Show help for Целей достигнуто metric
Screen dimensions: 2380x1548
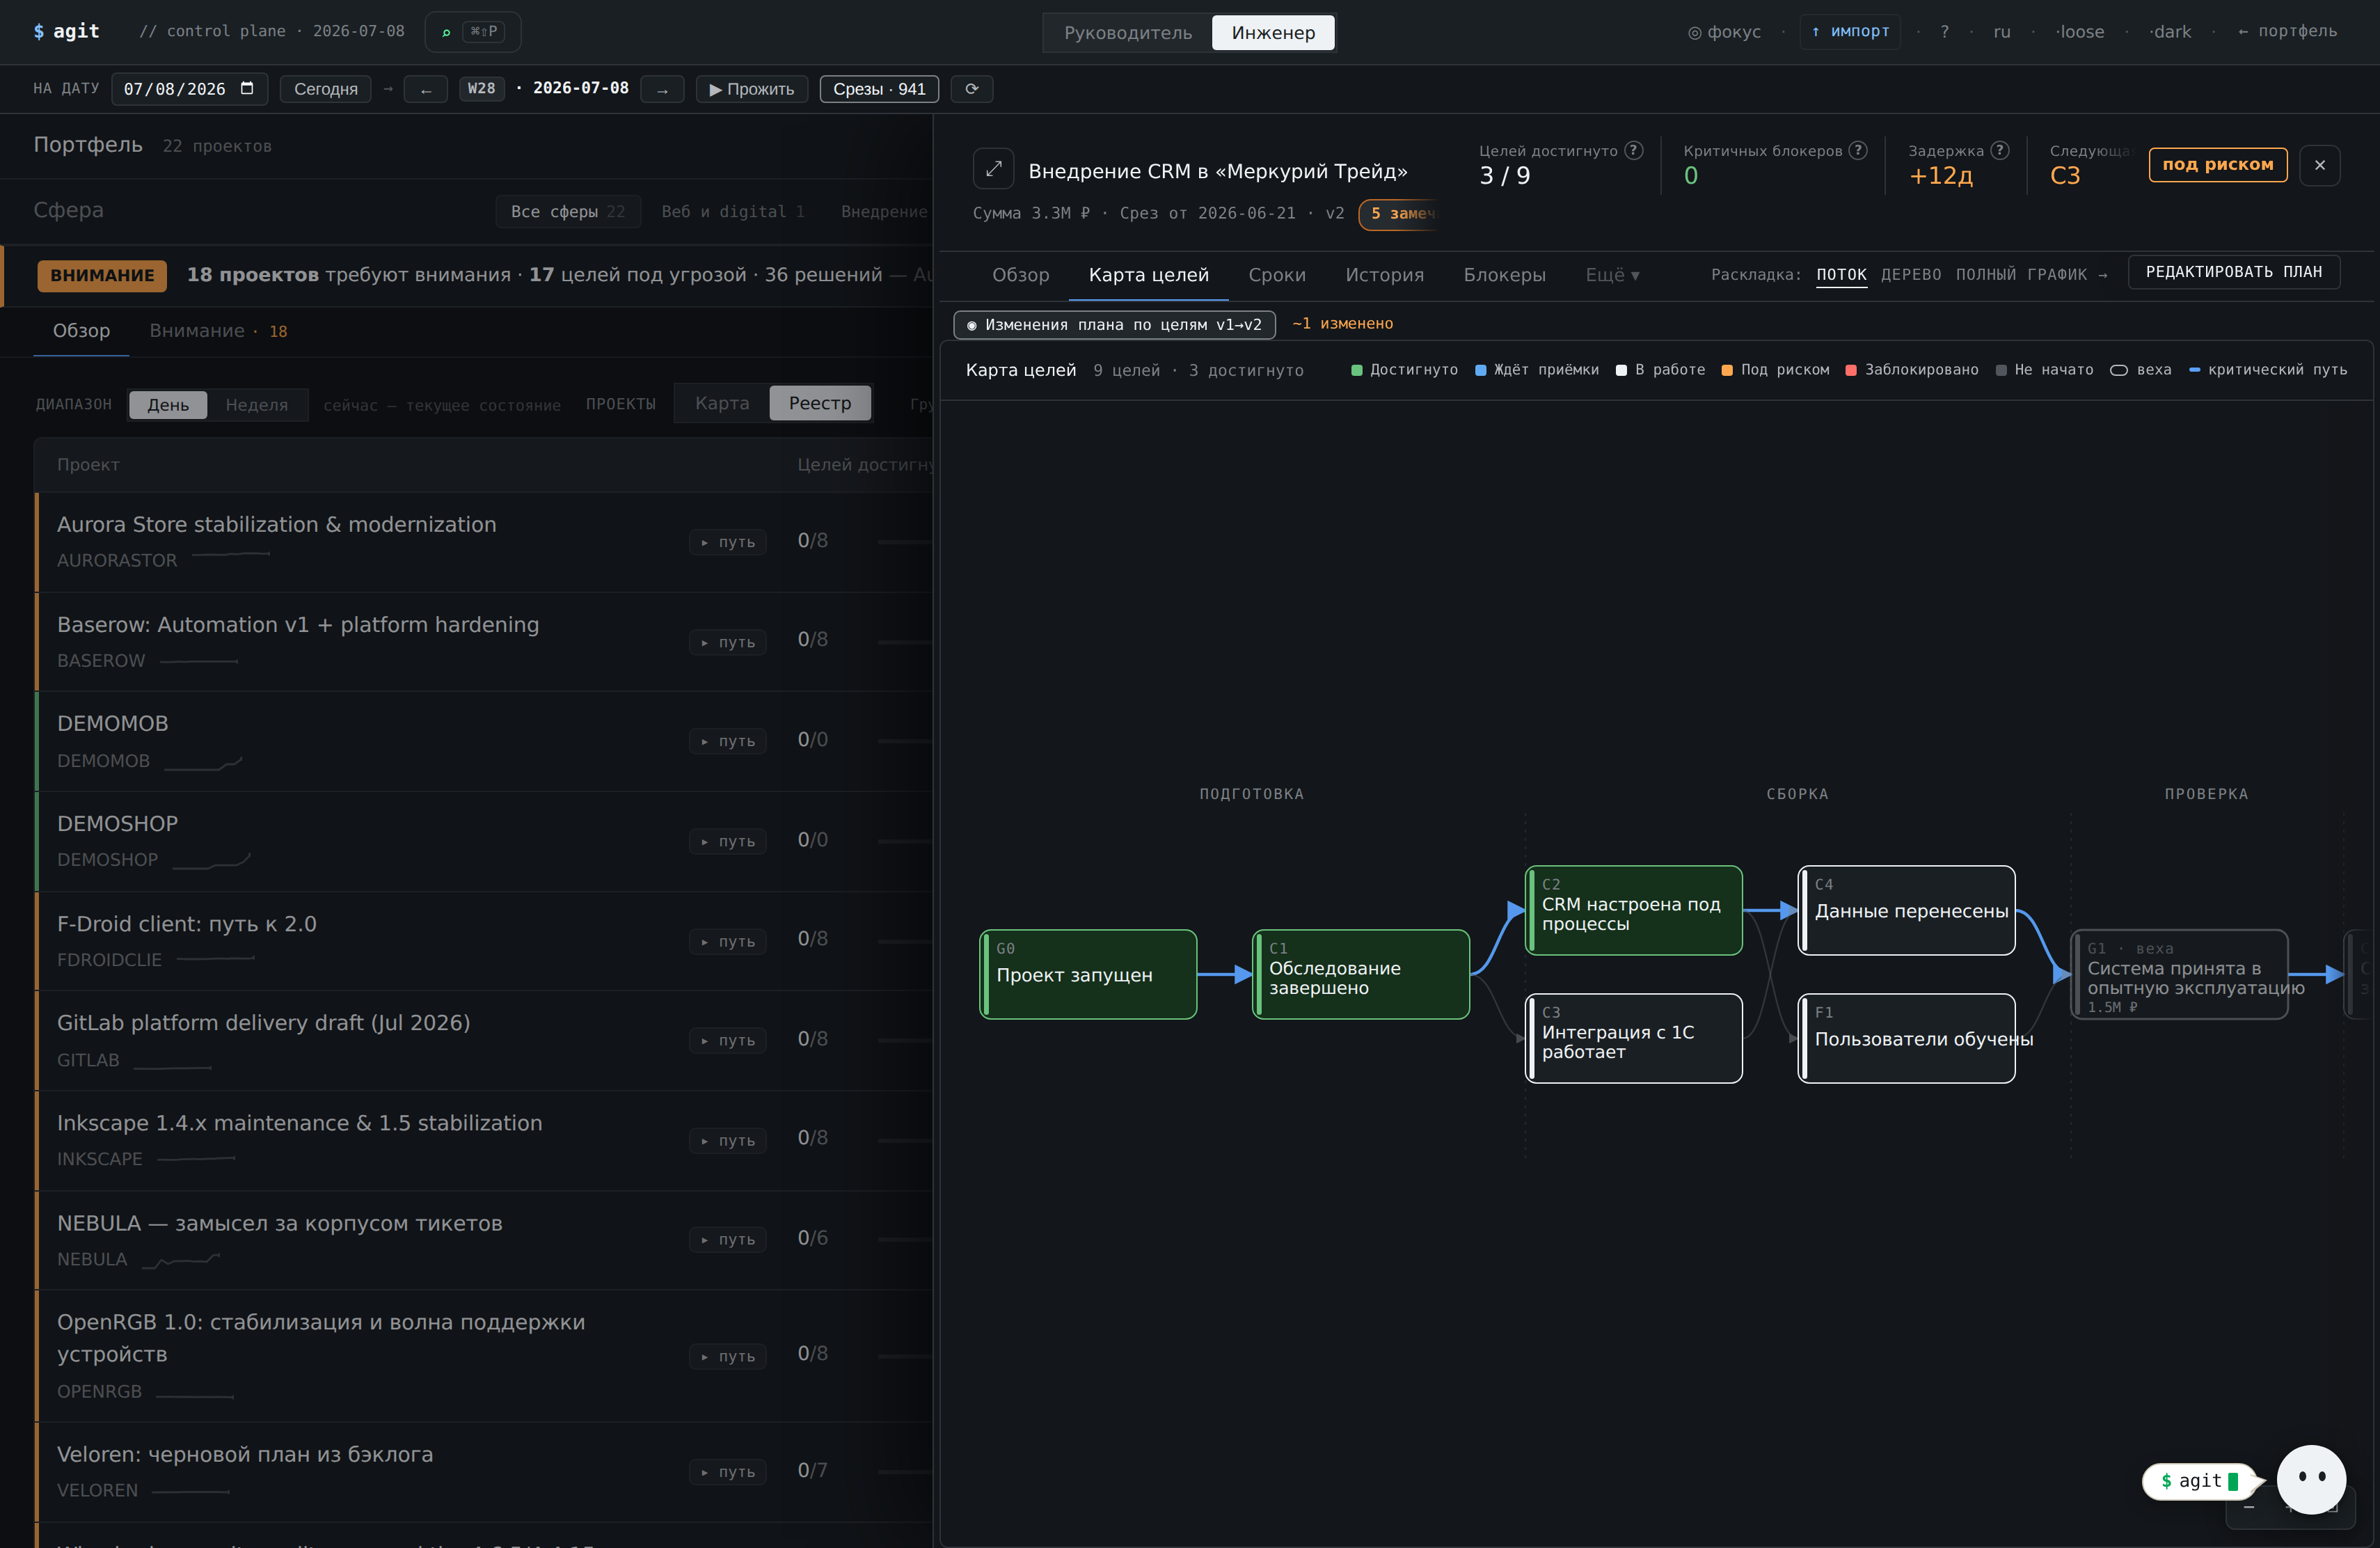click(x=1634, y=150)
